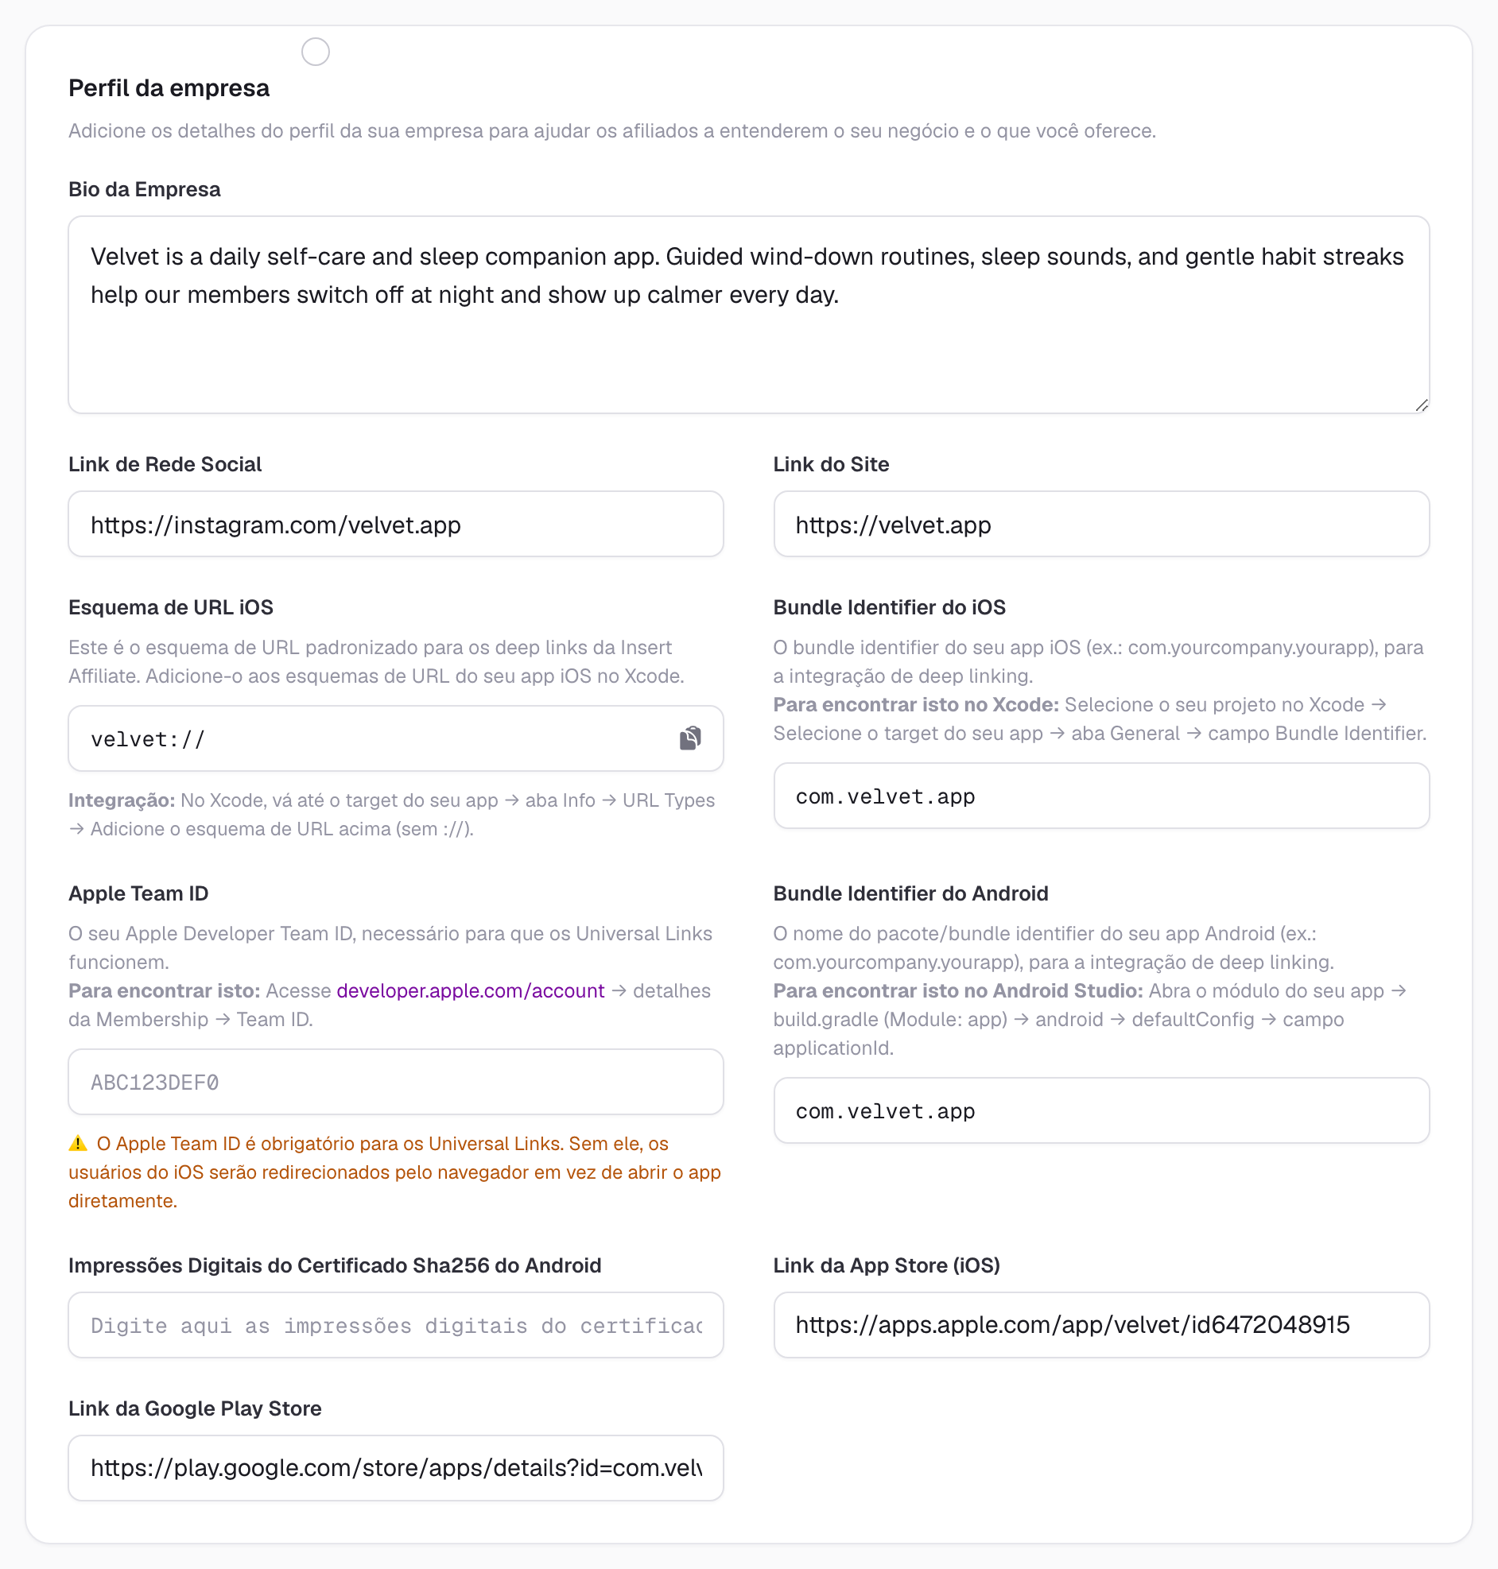Focus the Apple Team ID input

395,1082
